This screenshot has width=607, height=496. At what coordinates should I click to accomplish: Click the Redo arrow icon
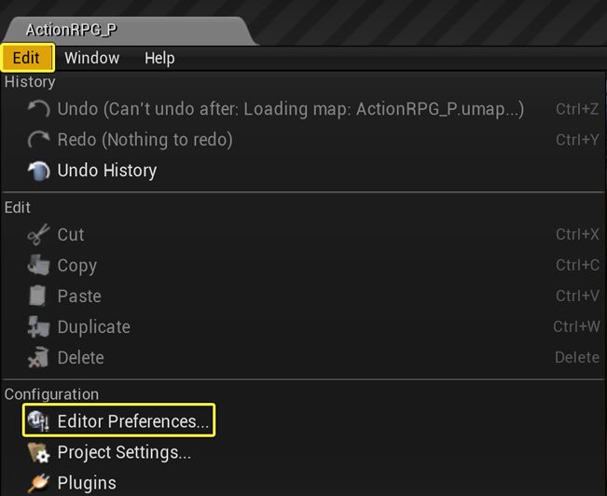pyautogui.click(x=38, y=140)
